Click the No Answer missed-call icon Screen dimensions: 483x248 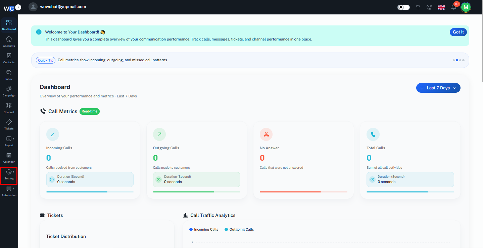pos(266,134)
